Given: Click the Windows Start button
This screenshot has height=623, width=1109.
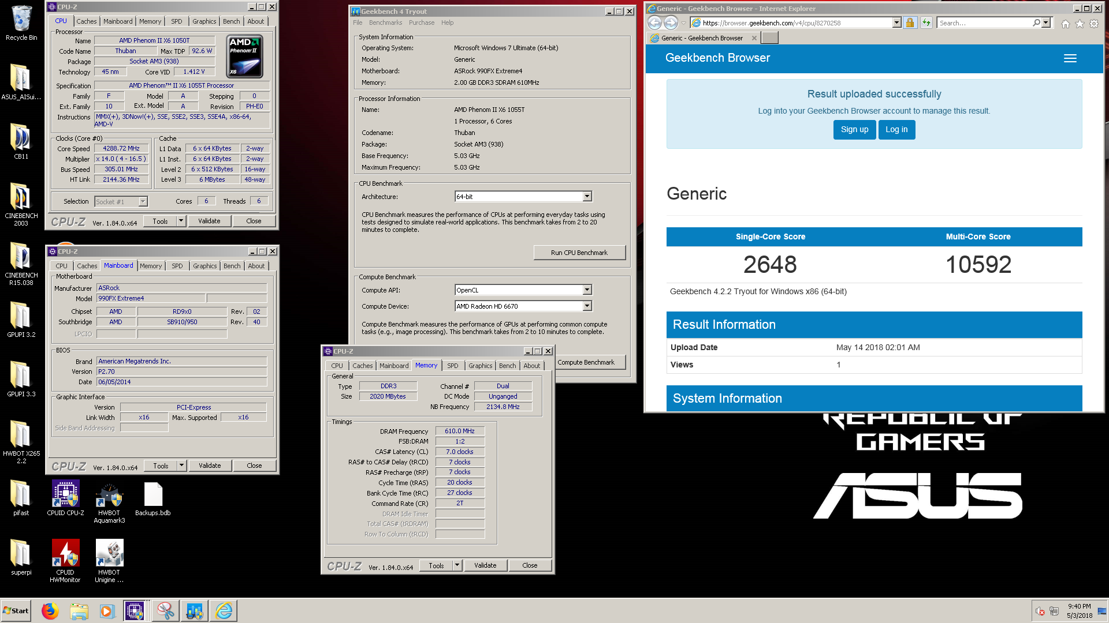Looking at the screenshot, I should click(16, 611).
